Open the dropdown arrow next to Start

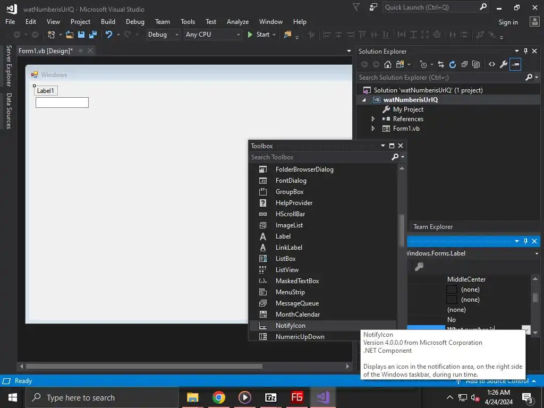[x=274, y=35]
